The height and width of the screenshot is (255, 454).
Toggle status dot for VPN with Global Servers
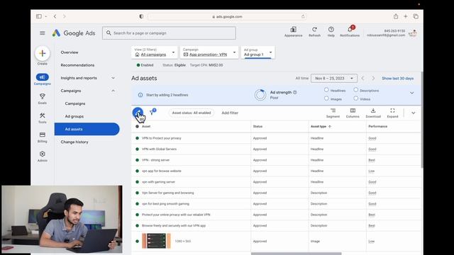click(x=137, y=149)
